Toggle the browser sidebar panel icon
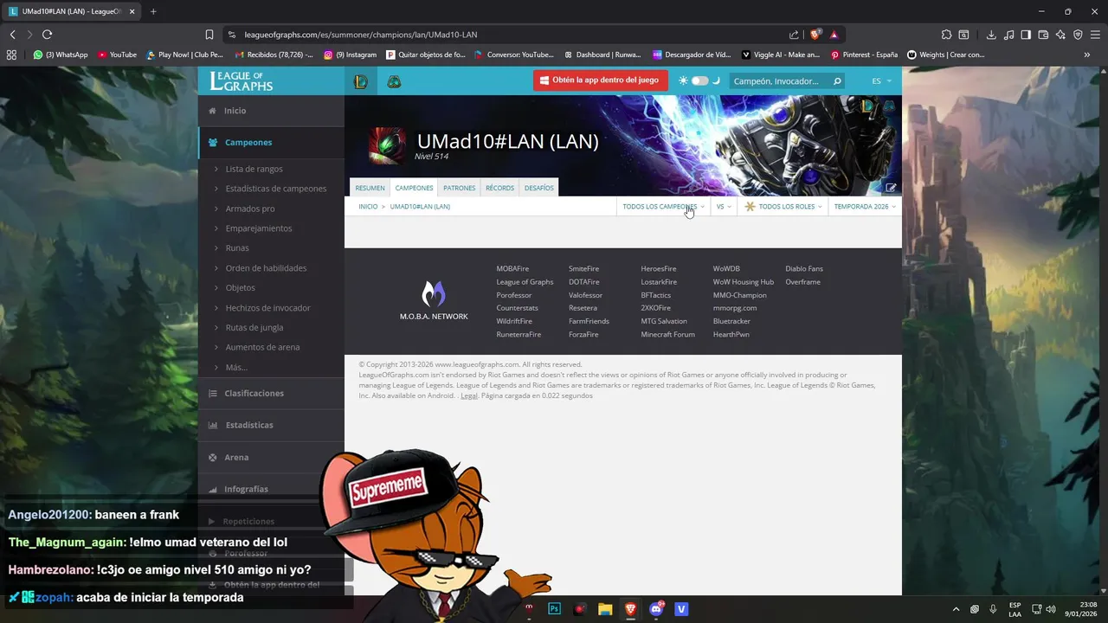This screenshot has height=623, width=1108. (1026, 35)
